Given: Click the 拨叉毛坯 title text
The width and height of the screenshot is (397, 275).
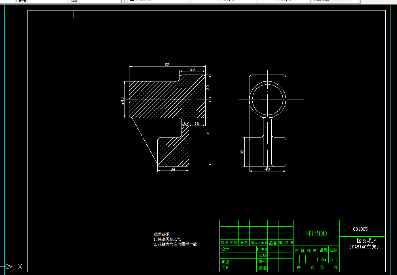Looking at the screenshot, I should tap(367, 241).
